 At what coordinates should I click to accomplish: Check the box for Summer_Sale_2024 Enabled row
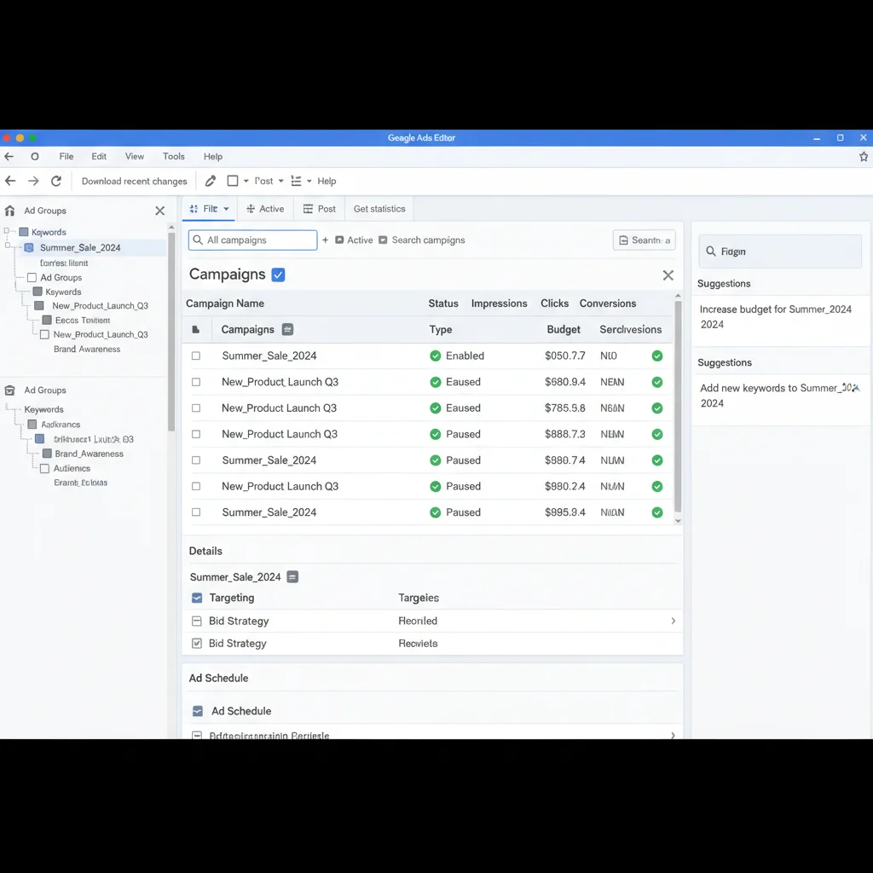[x=196, y=356]
